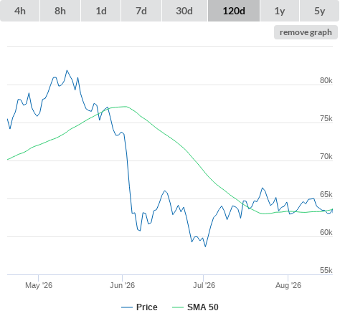Open the 1y time range
The width and height of the screenshot is (340, 326).
coord(280,11)
